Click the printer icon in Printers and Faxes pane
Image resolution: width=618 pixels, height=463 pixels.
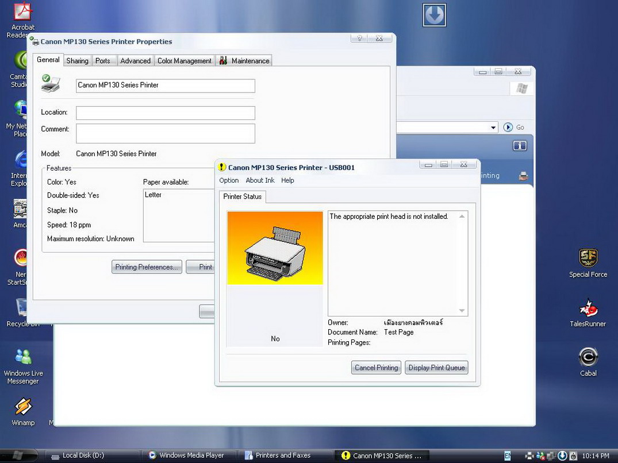(523, 176)
